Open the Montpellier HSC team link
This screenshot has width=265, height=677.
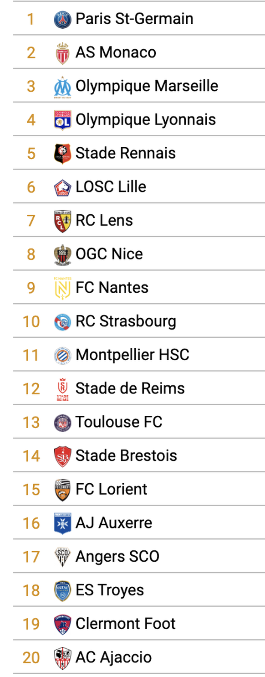132,355
